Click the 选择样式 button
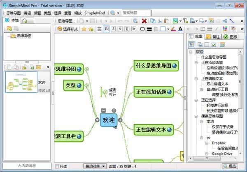Viewport: 247px width, 172px height. [x=68, y=29]
